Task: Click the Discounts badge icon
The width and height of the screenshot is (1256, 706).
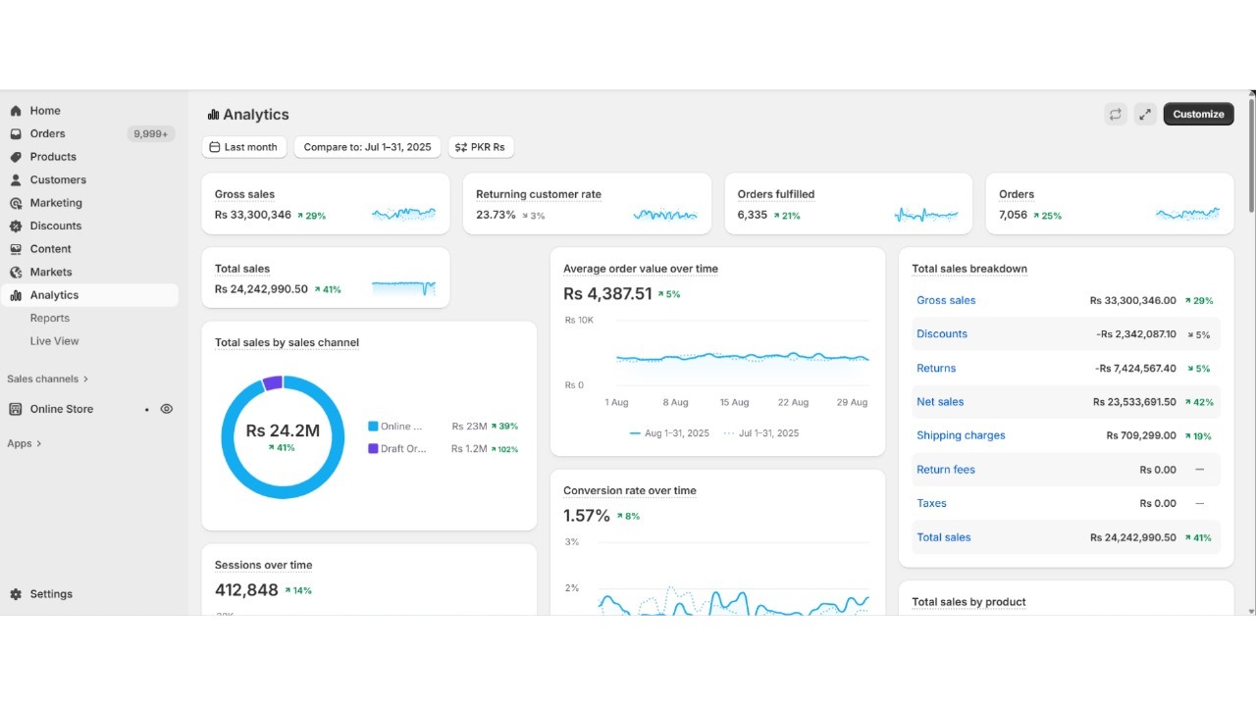Action: click(x=16, y=226)
